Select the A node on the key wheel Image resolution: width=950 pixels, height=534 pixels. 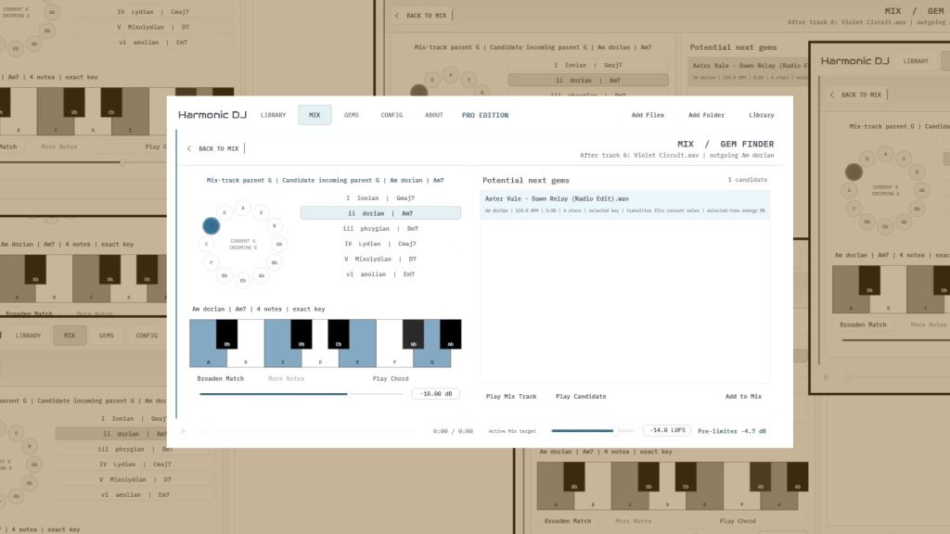click(242, 208)
